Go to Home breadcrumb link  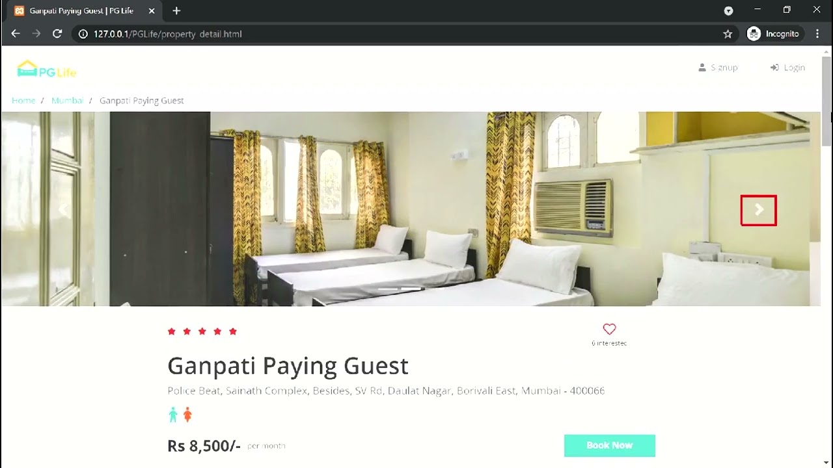click(23, 100)
